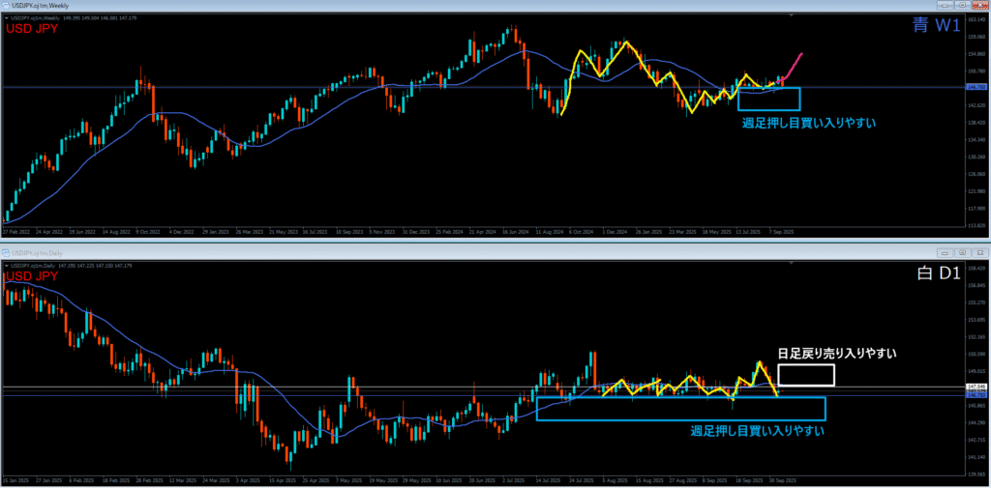
Task: Click the 113.820 value on the Weekly price axis
Action: point(976,225)
